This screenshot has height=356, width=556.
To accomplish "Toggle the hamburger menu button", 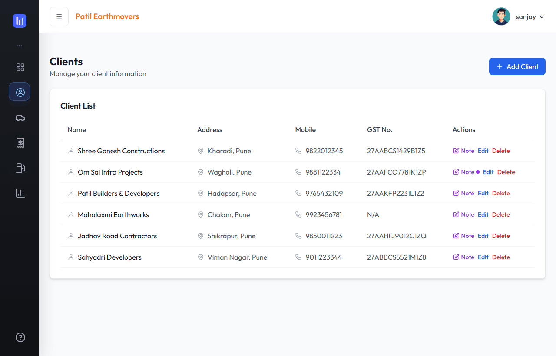I will click(x=59, y=16).
